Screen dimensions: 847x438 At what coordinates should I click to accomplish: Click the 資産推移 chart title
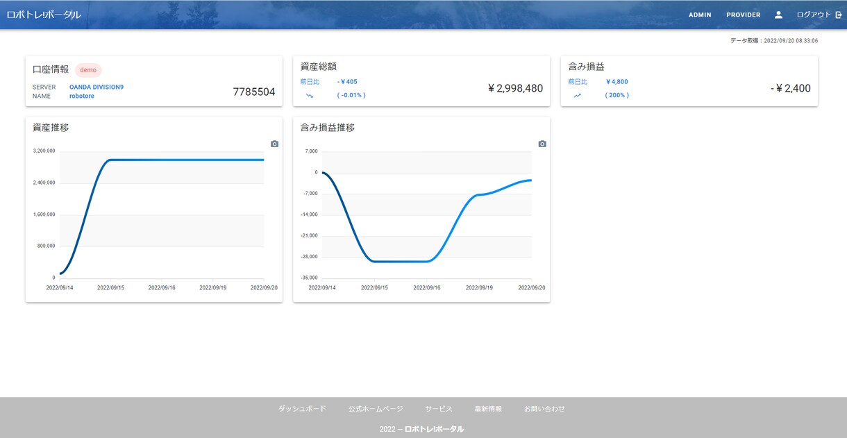pos(51,128)
